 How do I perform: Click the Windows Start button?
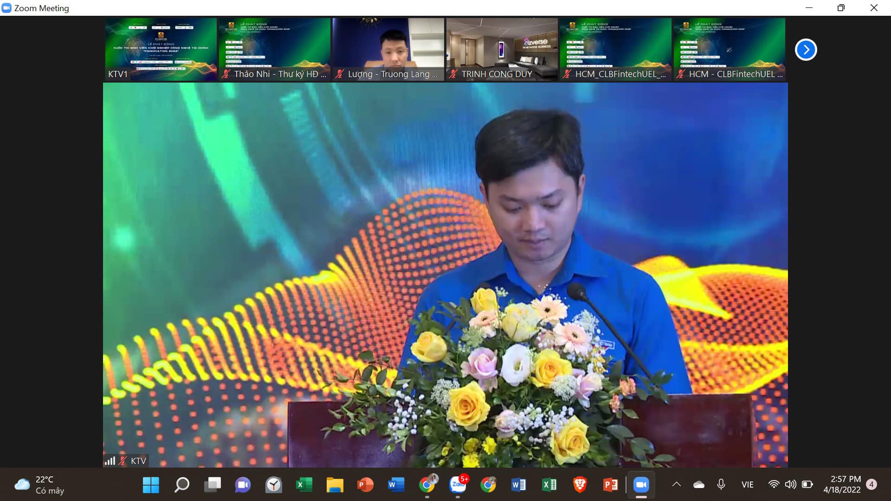click(151, 485)
